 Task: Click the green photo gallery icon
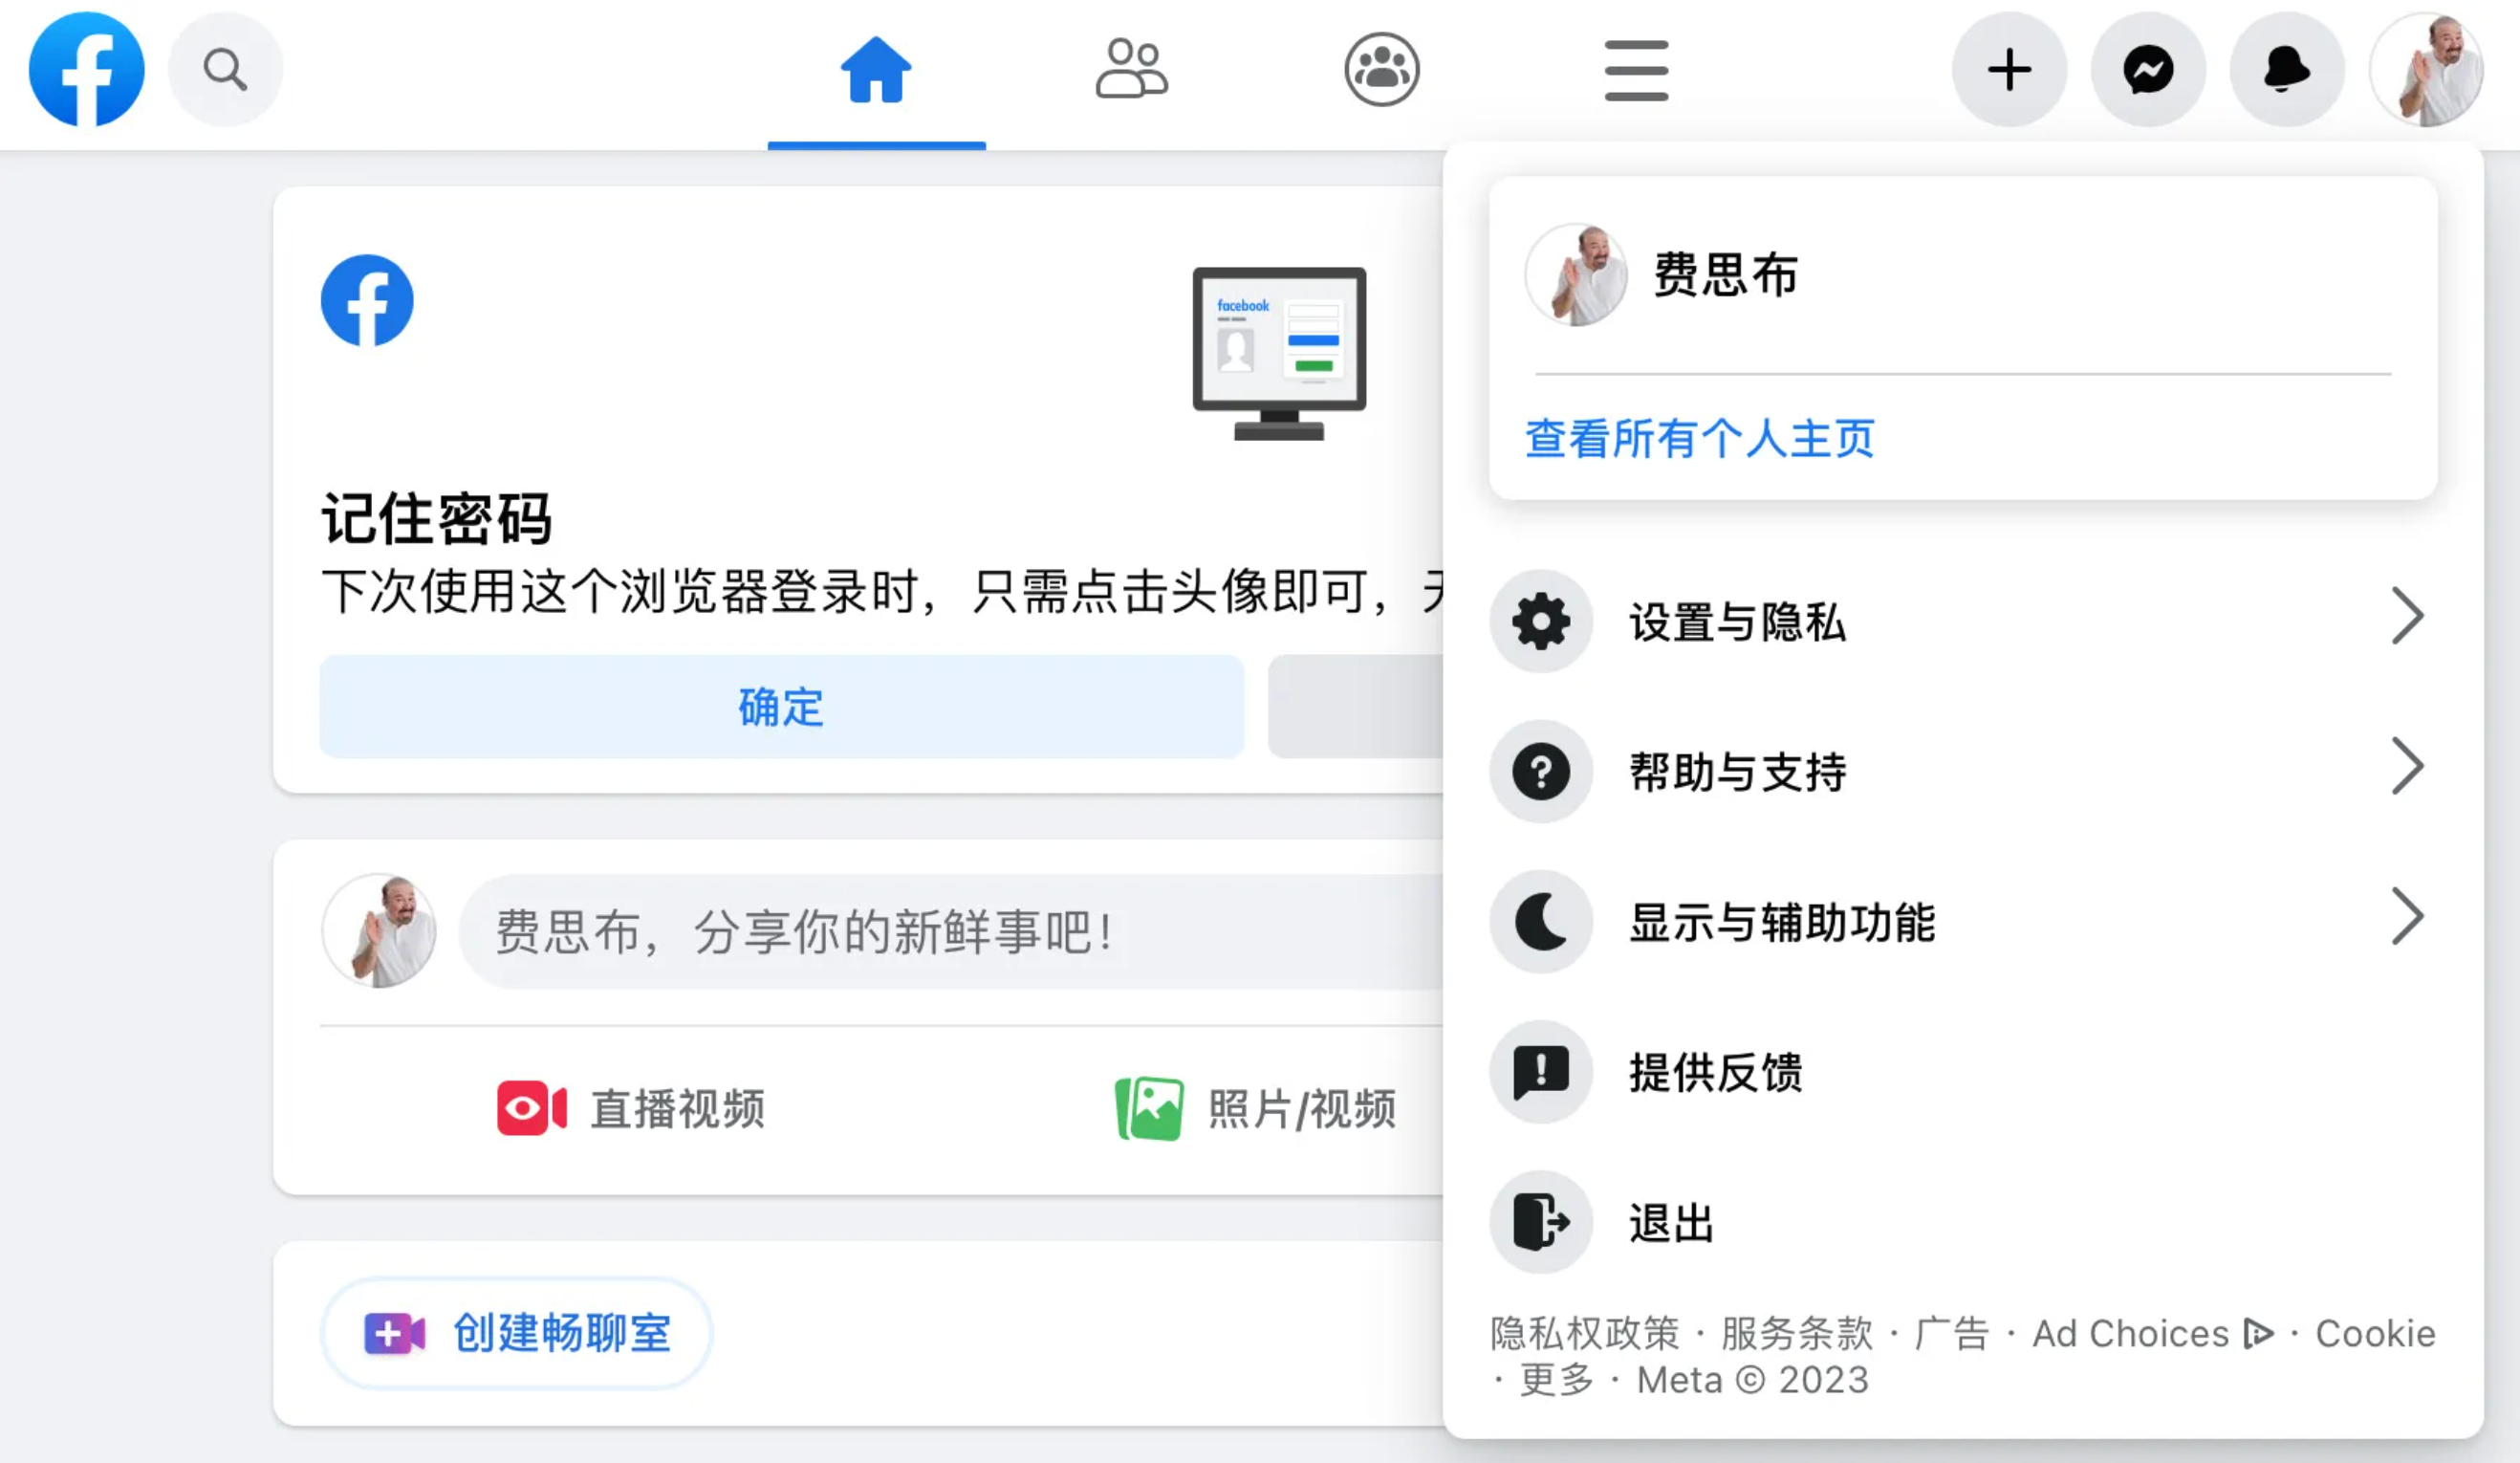[1149, 1108]
